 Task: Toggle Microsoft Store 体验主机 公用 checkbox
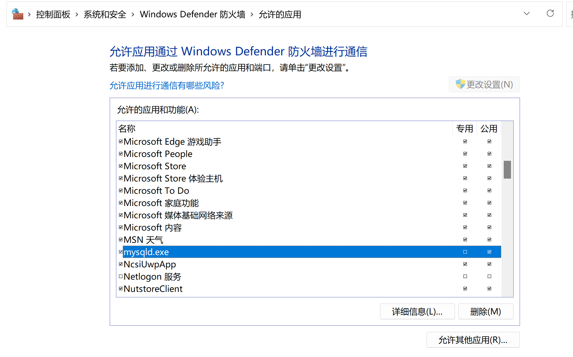[489, 178]
